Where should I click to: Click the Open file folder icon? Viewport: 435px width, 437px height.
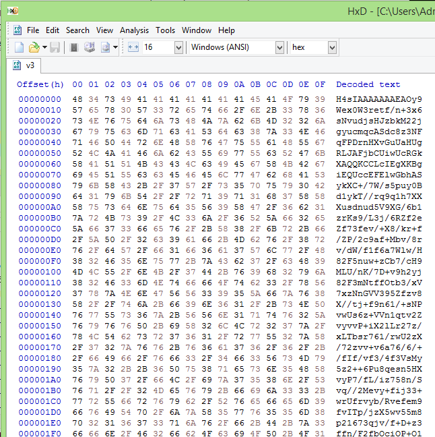pos(34,47)
